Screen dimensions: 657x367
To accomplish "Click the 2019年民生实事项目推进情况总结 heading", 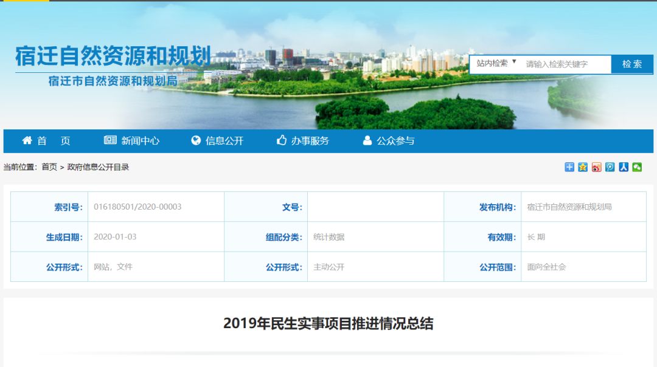I will pos(328,323).
